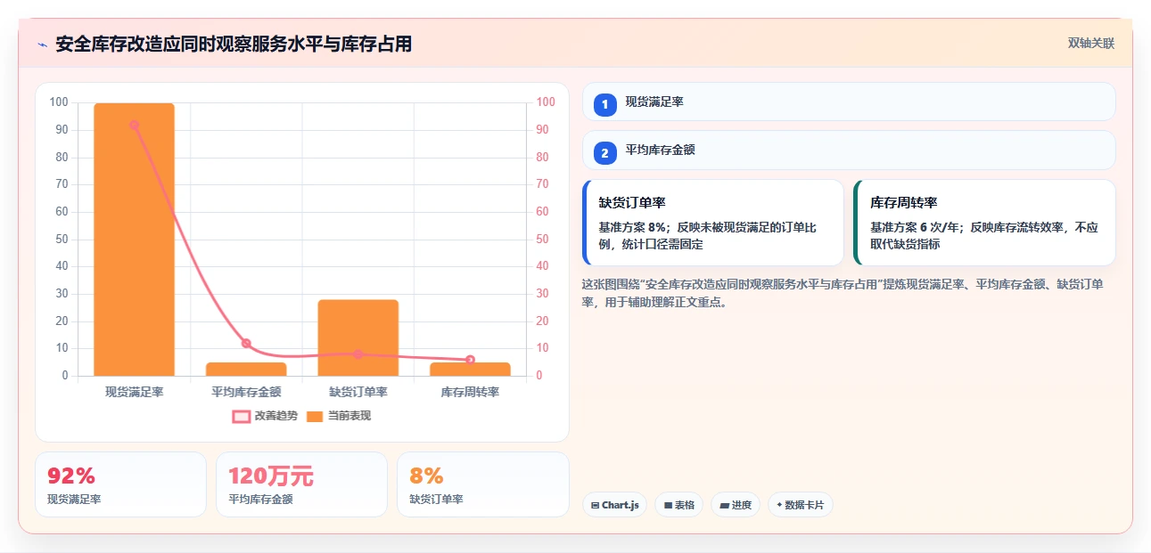Select the 现货满足率 list row

849,102
